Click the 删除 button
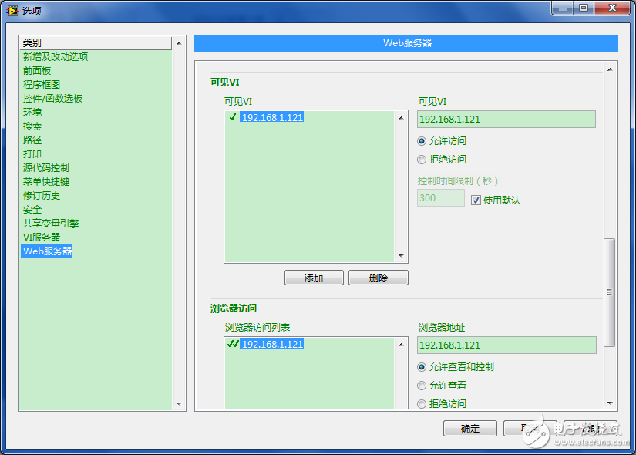636x455 pixels. coord(379,278)
